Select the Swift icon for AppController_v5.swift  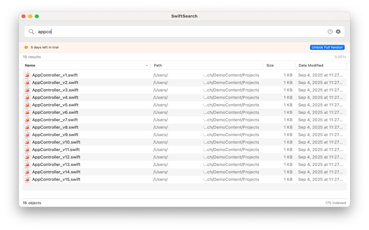point(27,105)
